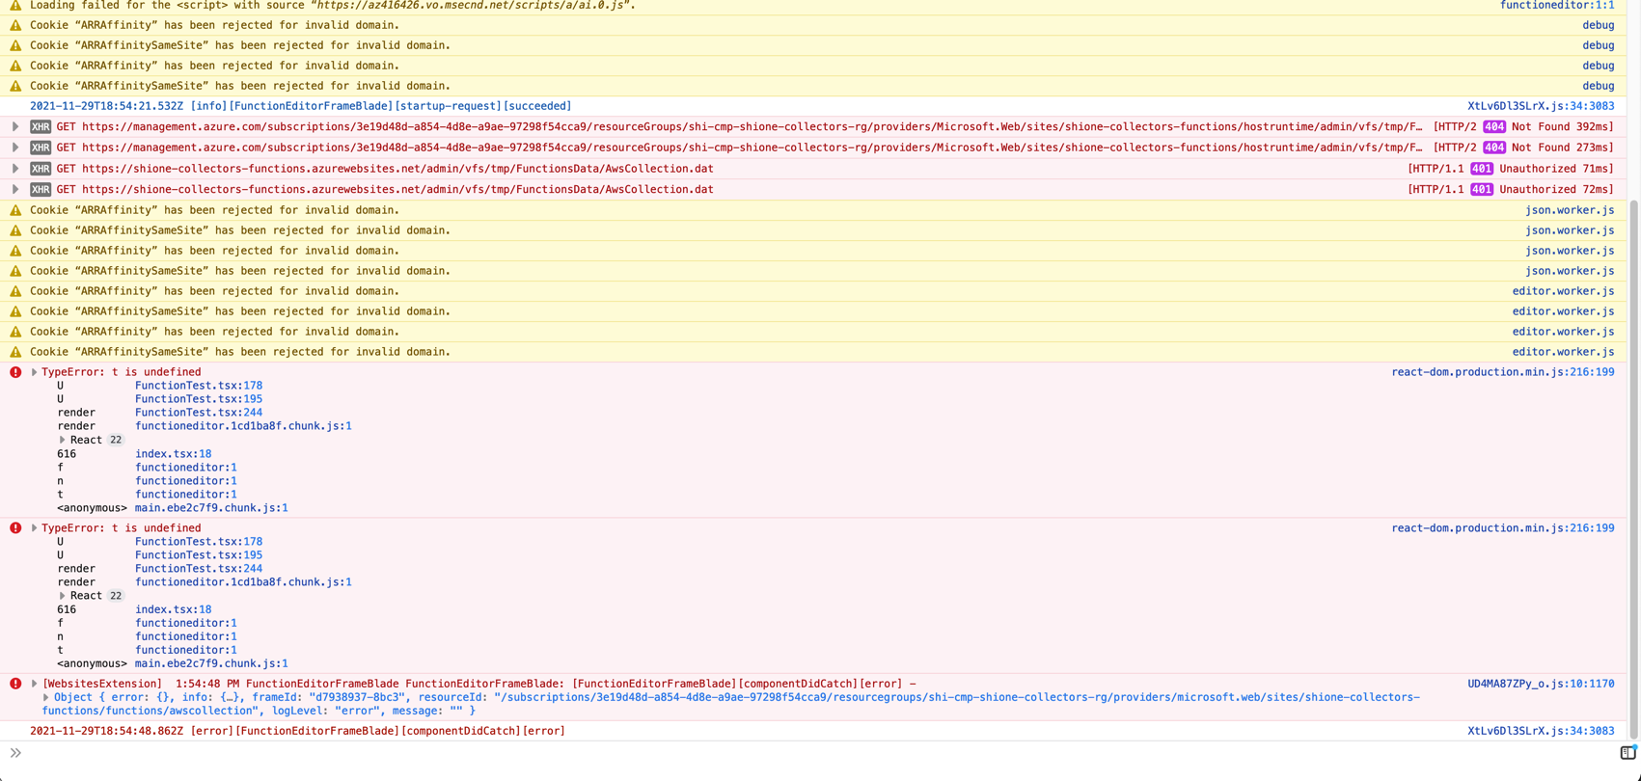Open index.tsx:18 in the second TypeError stack

174,609
